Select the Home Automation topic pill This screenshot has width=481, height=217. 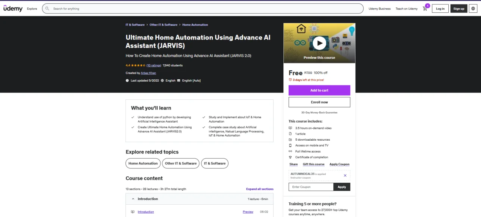click(143, 163)
